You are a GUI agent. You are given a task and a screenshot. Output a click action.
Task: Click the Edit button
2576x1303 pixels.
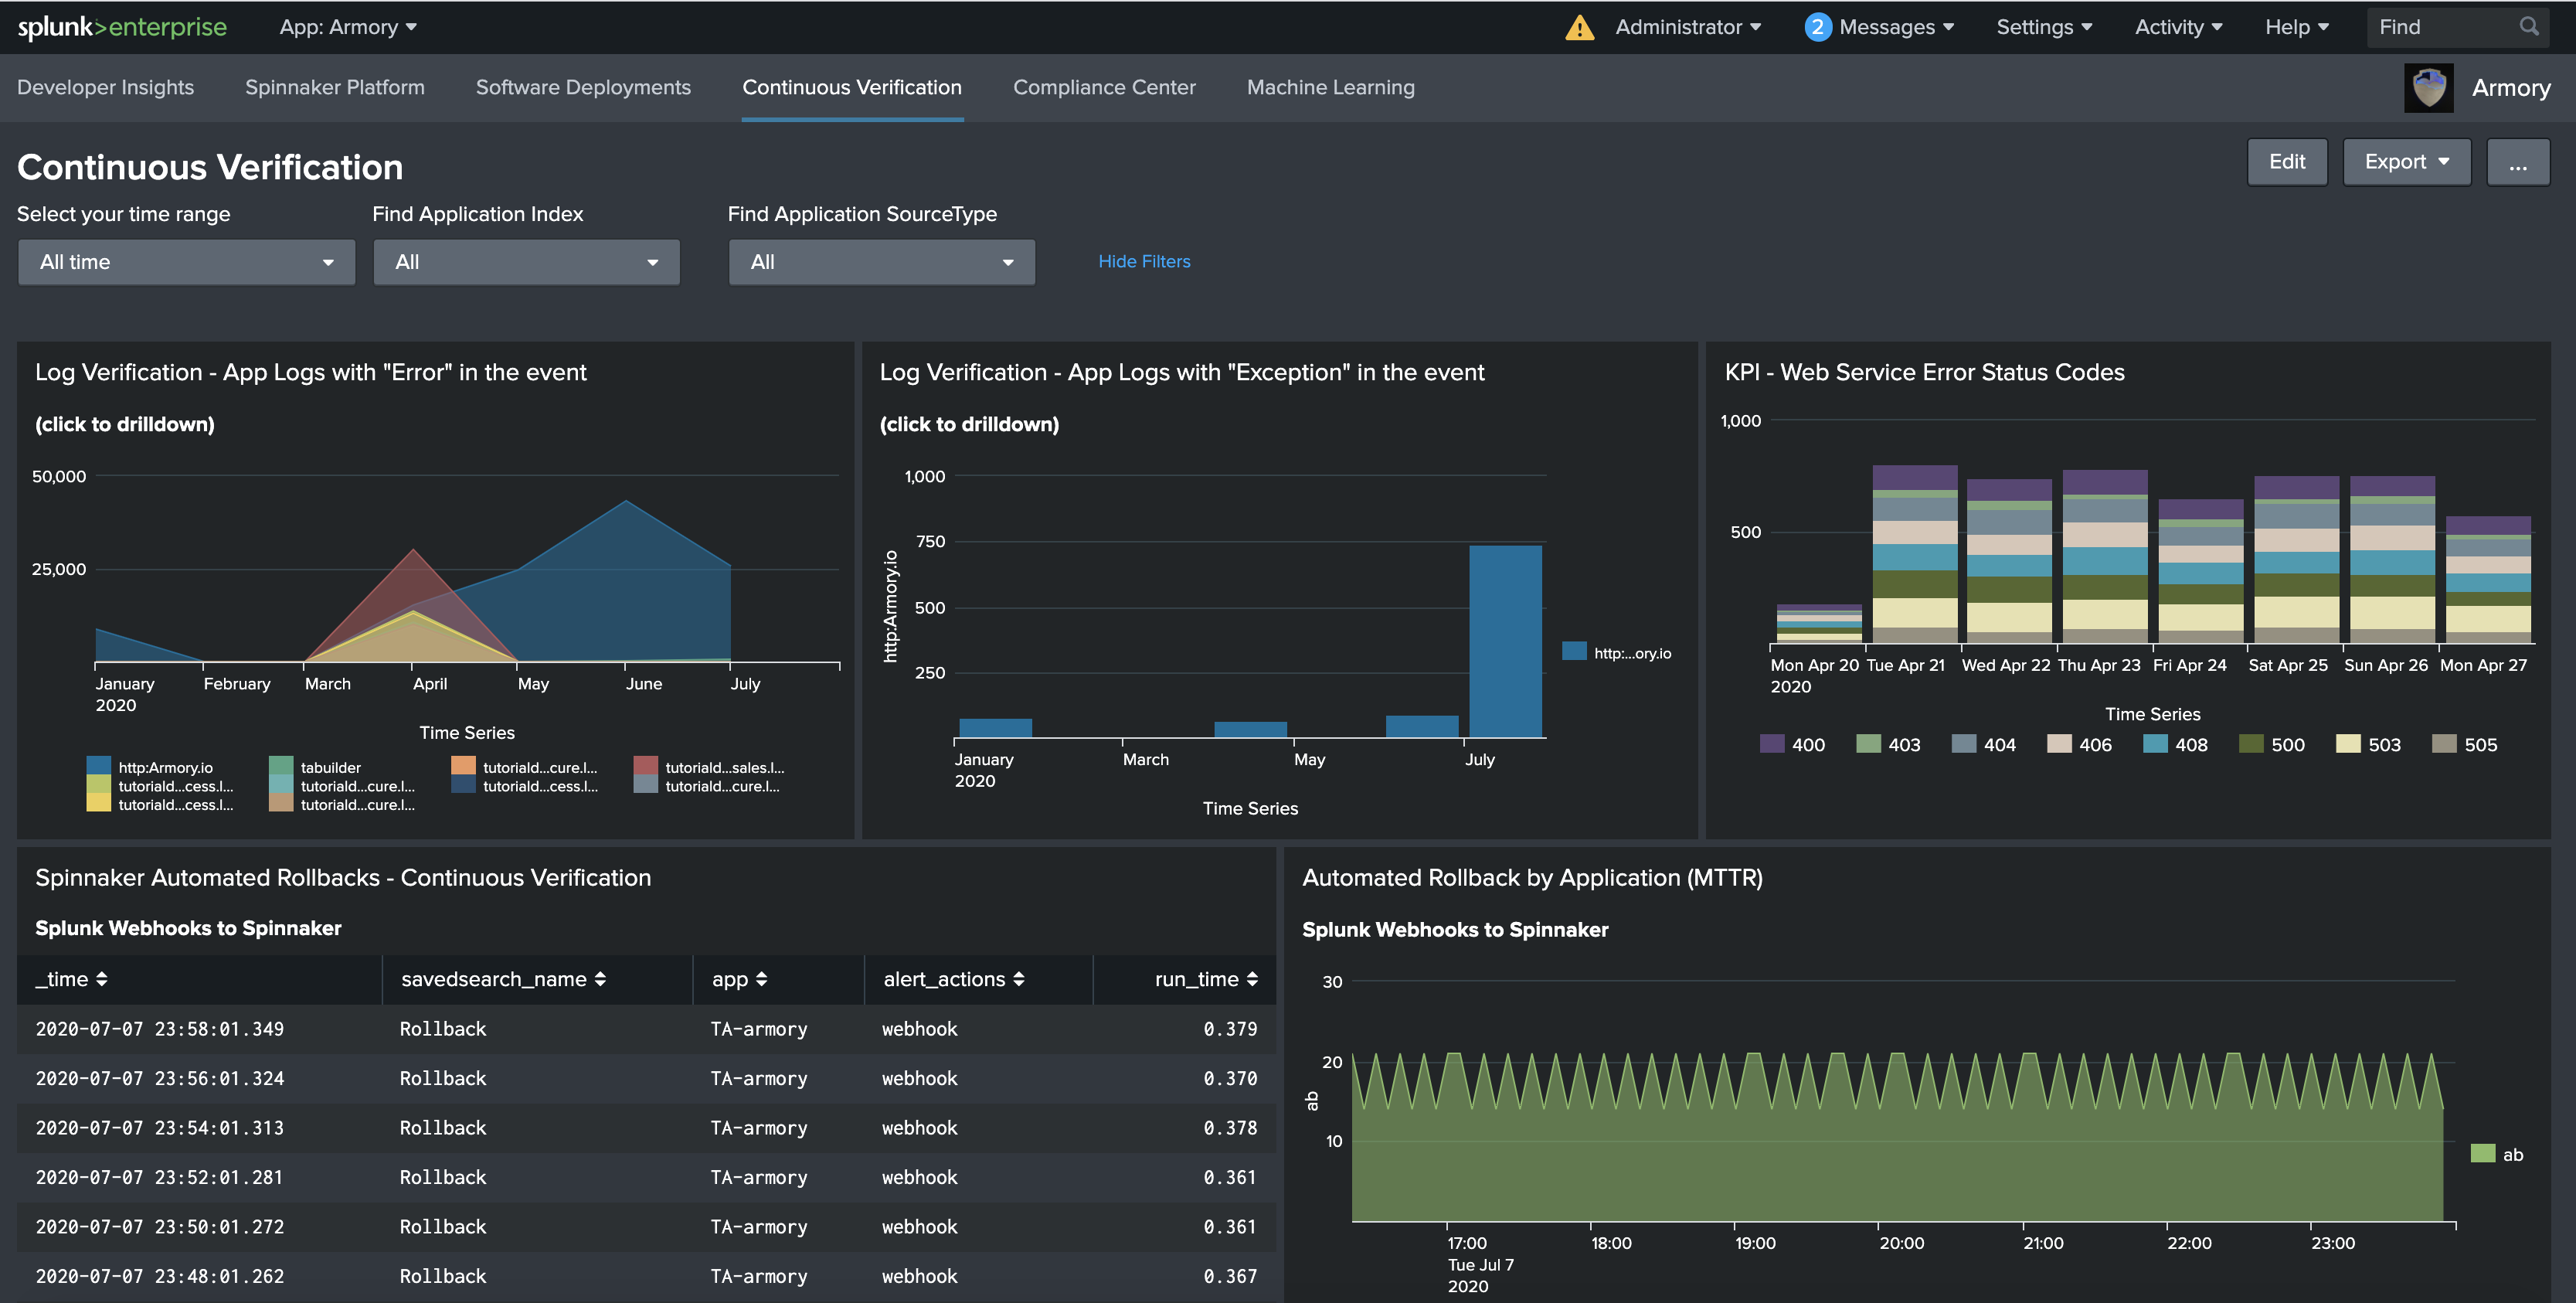pos(2286,162)
